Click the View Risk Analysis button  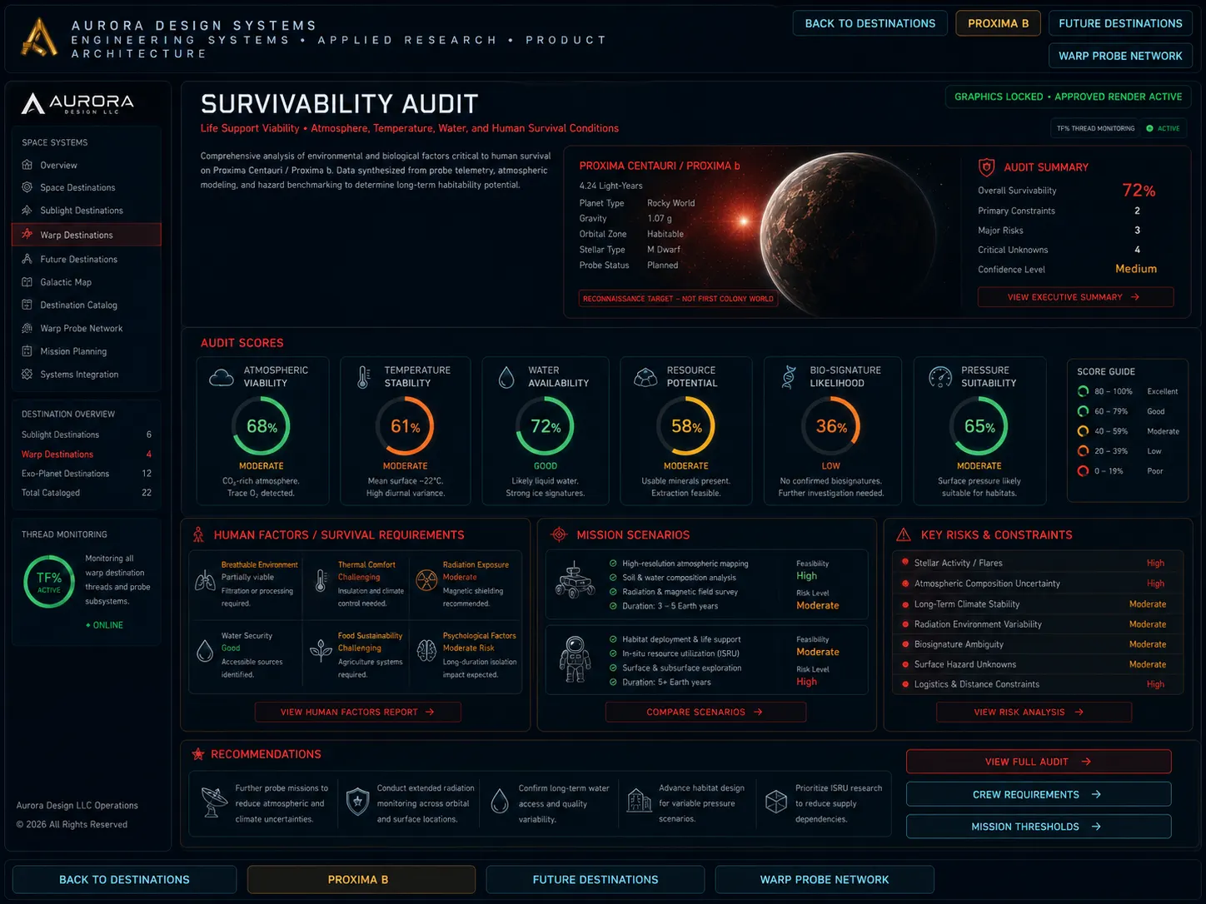(x=1034, y=713)
